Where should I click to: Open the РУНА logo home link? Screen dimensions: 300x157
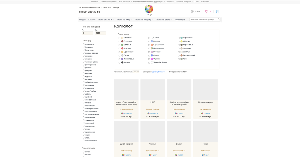(149, 10)
